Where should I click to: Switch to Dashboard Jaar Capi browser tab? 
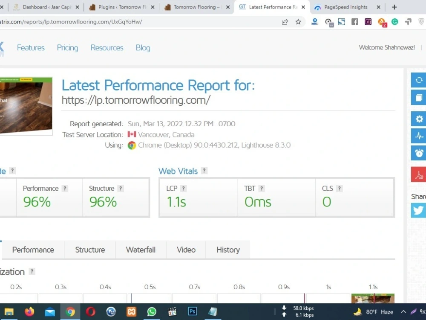click(46, 7)
